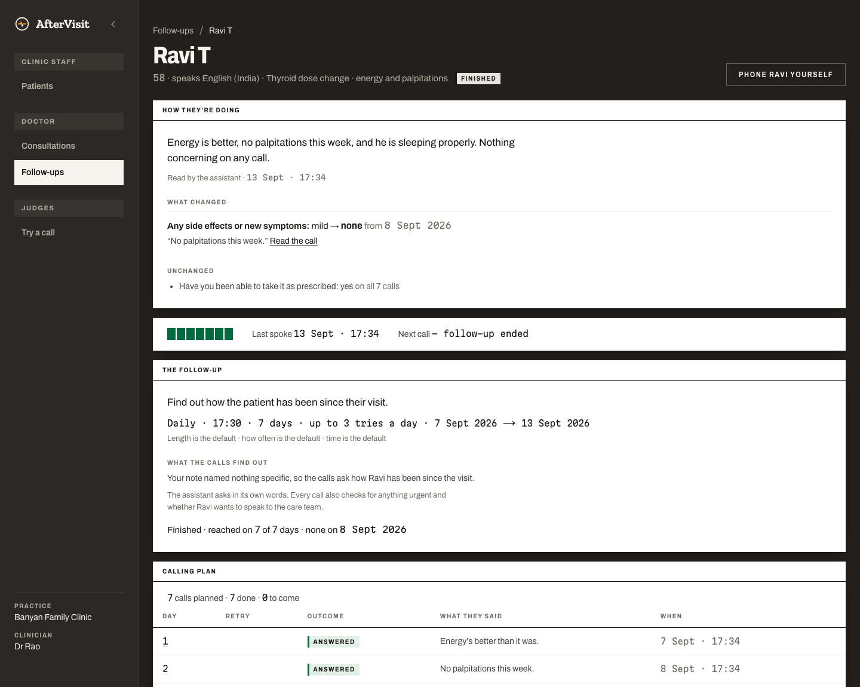Click the FINISHED status badge
Viewport: 860px width, 687px height.
point(478,78)
